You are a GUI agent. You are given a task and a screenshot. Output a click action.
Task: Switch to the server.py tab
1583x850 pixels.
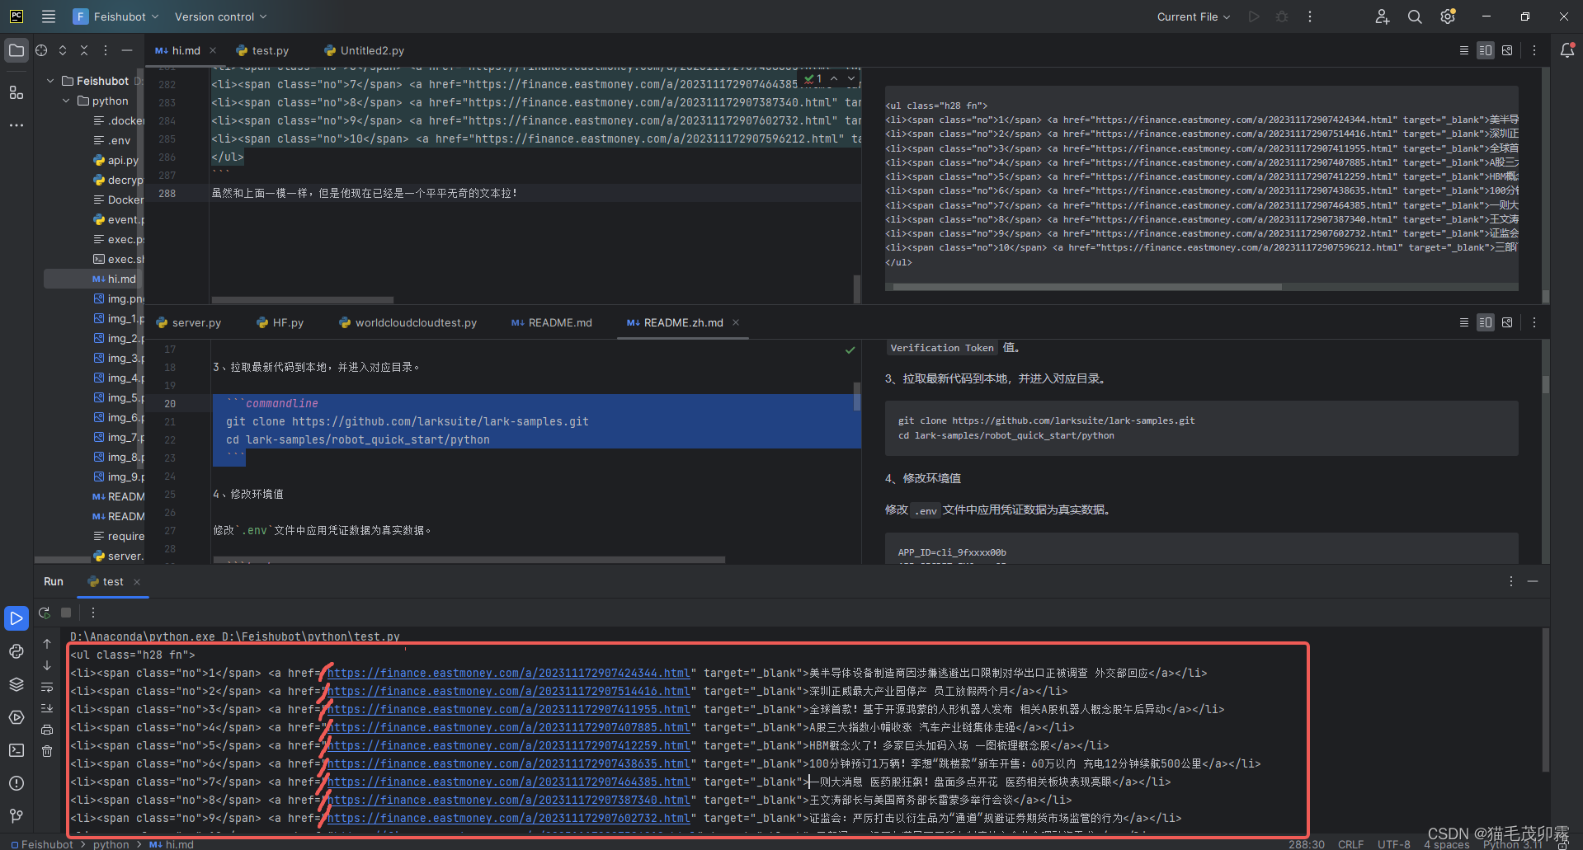click(189, 322)
